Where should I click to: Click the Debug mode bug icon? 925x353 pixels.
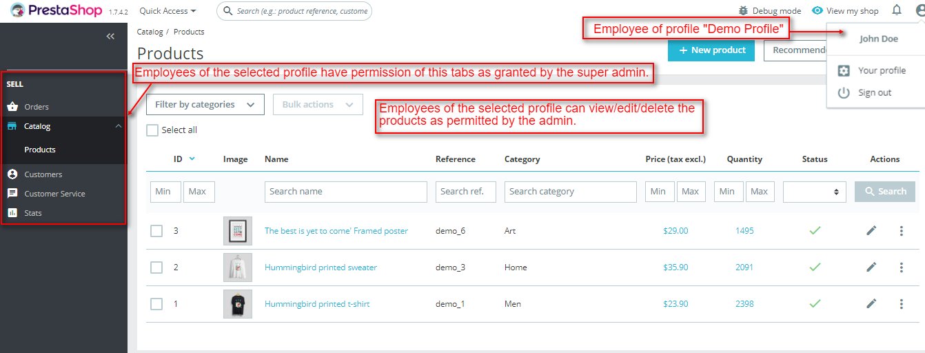coord(743,11)
